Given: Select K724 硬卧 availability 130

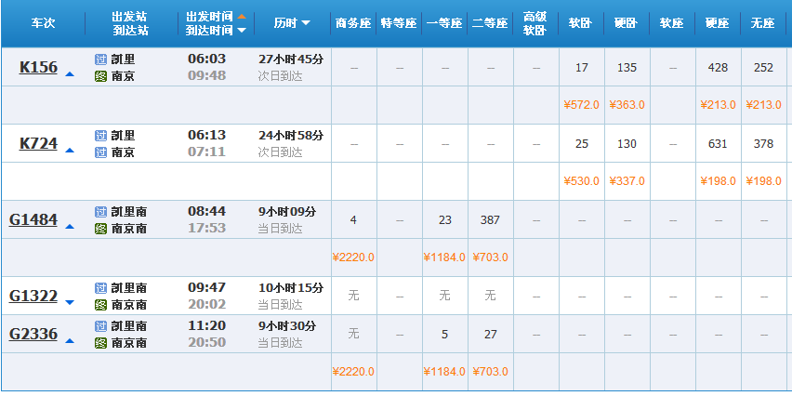Looking at the screenshot, I should (x=627, y=144).
